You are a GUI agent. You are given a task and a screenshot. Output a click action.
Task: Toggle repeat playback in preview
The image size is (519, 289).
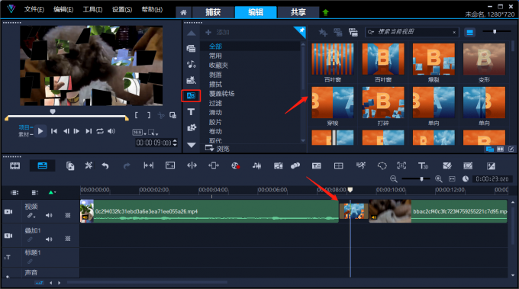click(100, 131)
